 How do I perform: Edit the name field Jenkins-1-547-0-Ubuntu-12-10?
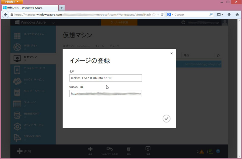click(x=106, y=78)
